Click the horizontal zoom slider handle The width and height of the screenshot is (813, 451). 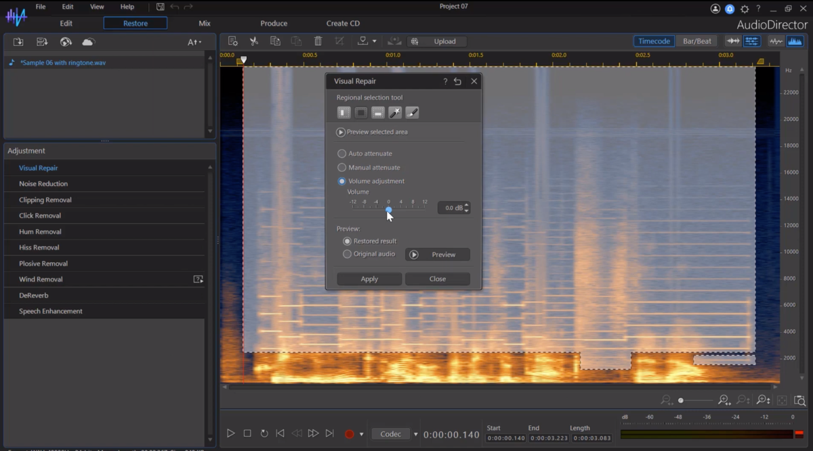pyautogui.click(x=681, y=400)
